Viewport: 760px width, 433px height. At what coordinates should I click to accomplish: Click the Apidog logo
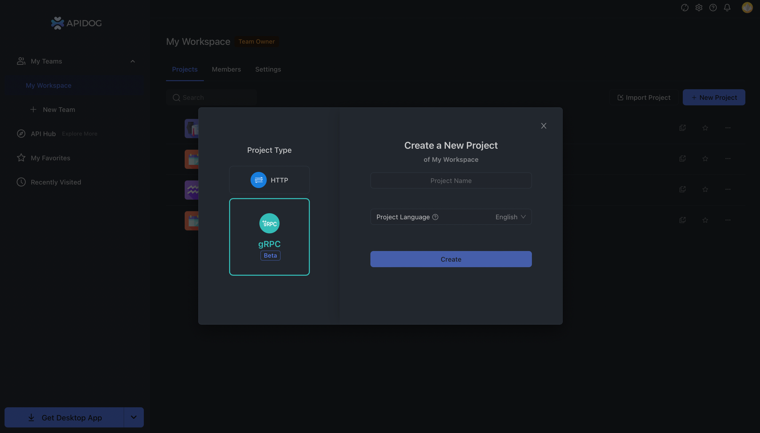coord(76,23)
